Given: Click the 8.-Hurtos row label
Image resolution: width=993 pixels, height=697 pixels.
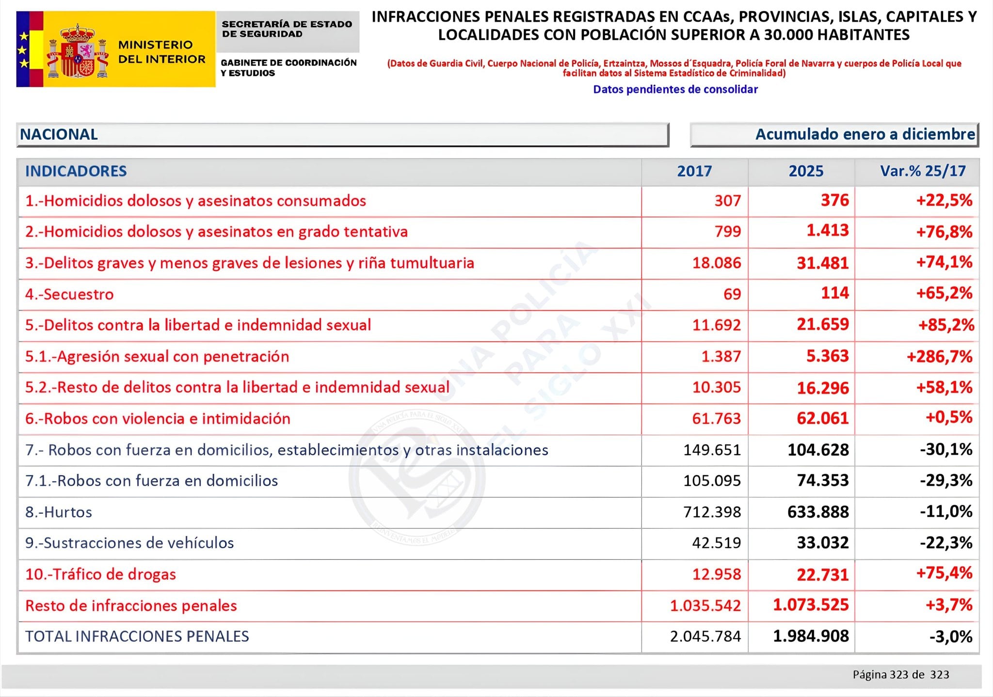Looking at the screenshot, I should pyautogui.click(x=59, y=512).
